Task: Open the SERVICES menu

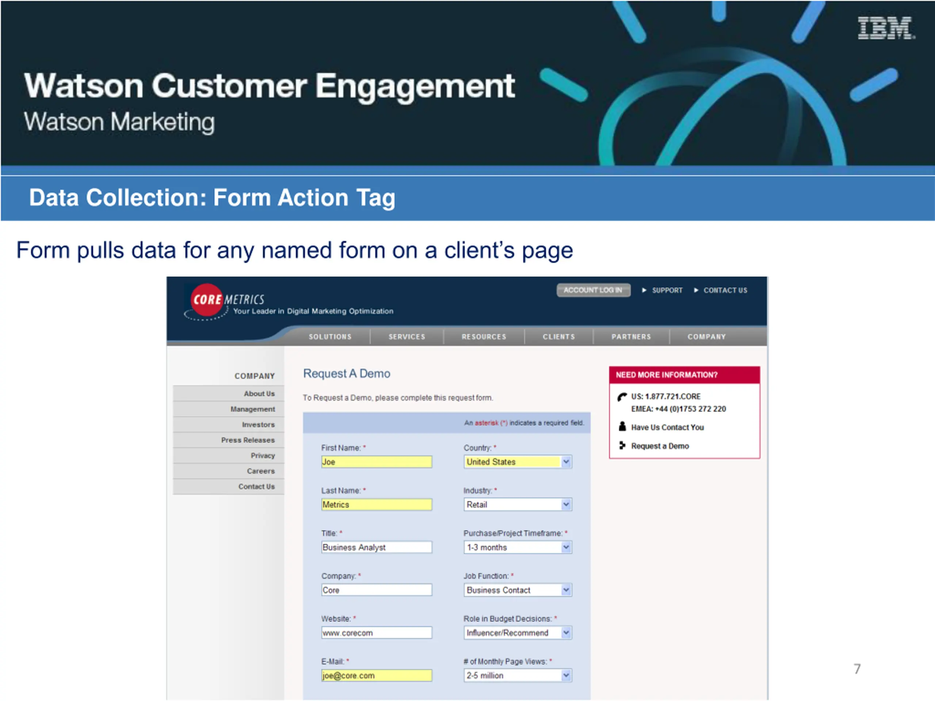Action: (407, 337)
